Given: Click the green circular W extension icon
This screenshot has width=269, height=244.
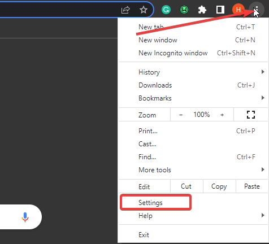Looking at the screenshot, I should coord(184,10).
